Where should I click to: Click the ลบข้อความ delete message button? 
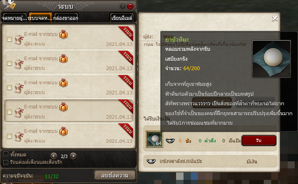tap(115, 175)
